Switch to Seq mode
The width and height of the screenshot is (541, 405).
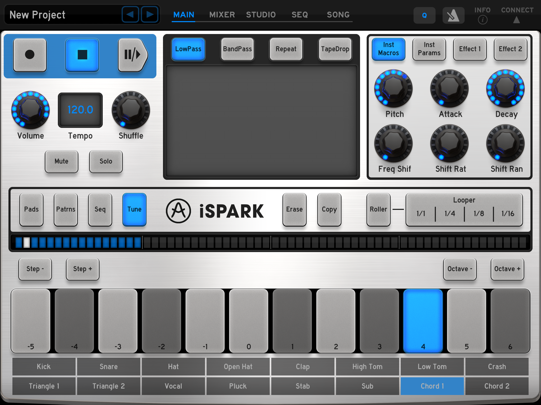pos(100,210)
